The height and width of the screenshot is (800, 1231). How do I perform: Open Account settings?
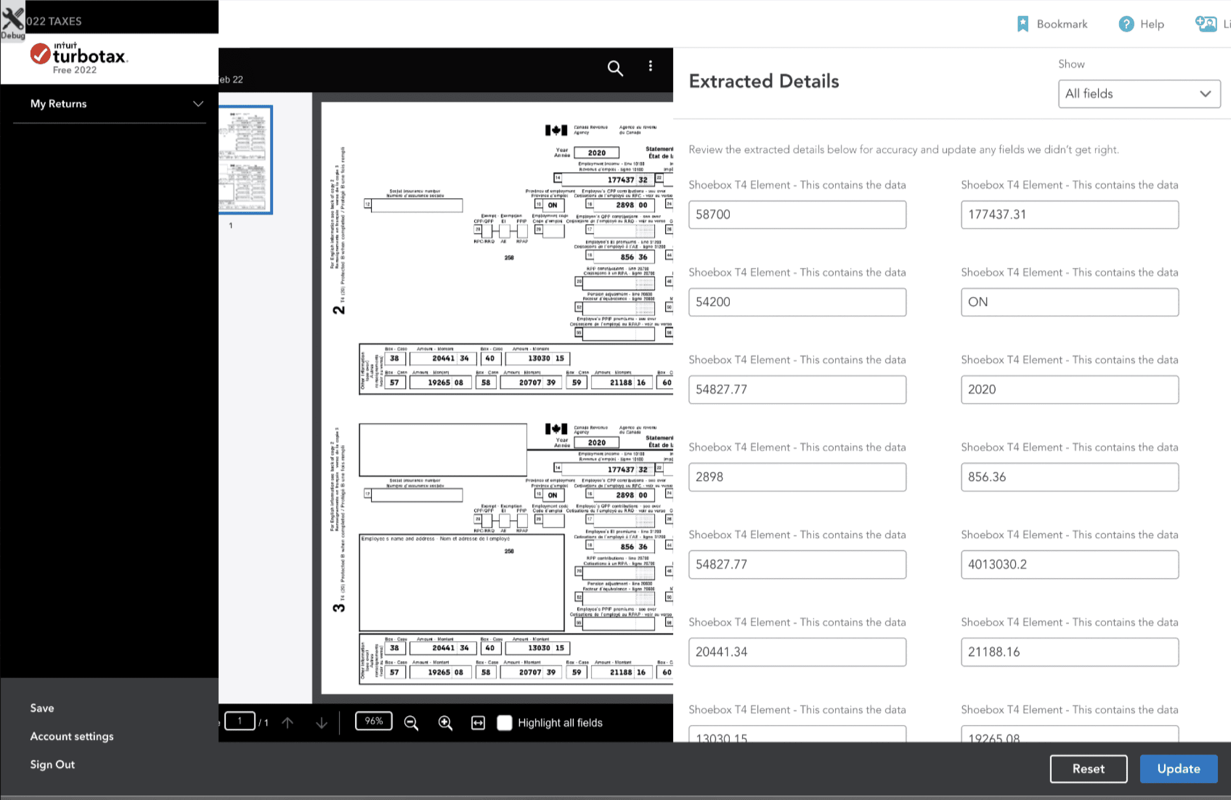pos(72,736)
